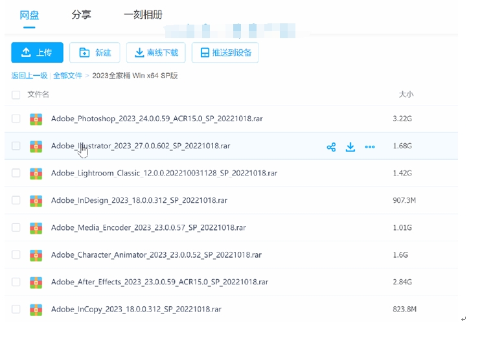Click the 1.68G size value
The width and height of the screenshot is (482, 338).
(x=402, y=146)
